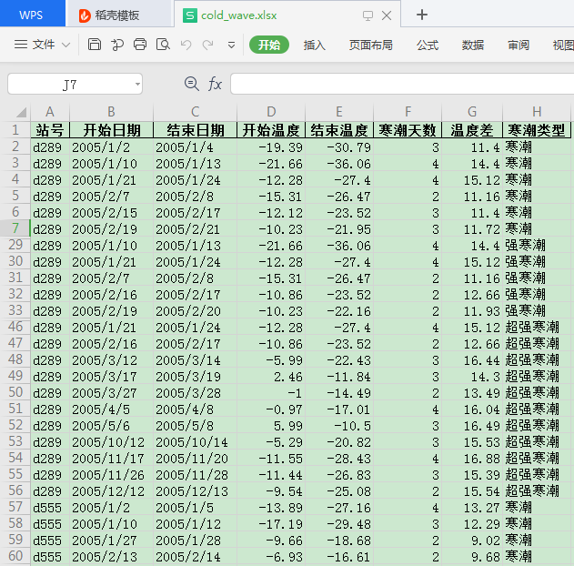
Task: Click header cell 寒潮类型
Action: (x=537, y=130)
